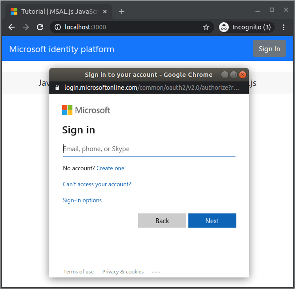
Task: Open Chrome's three-dot menu
Action: click(x=283, y=27)
